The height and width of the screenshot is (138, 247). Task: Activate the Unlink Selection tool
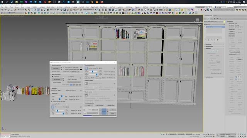(12, 10)
